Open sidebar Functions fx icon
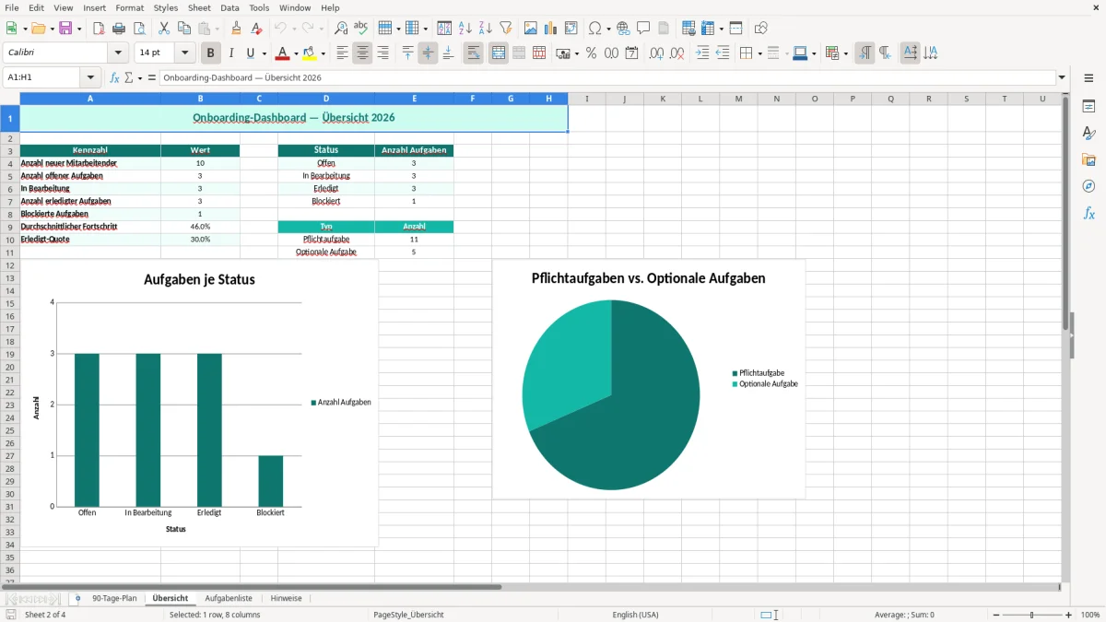Viewport: 1106px width, 622px height. click(x=1088, y=213)
